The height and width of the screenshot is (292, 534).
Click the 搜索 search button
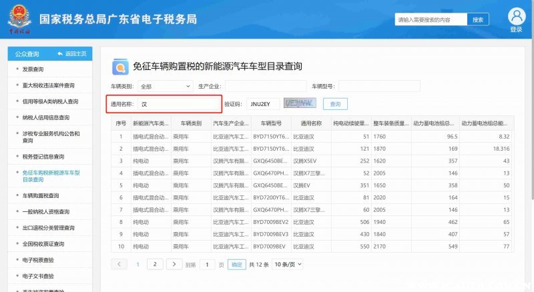[x=477, y=20]
